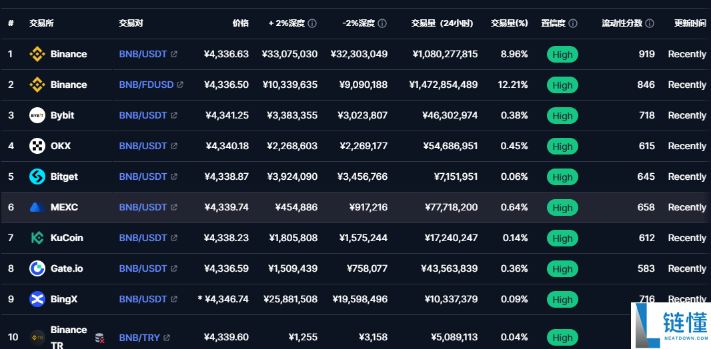Image resolution: width=711 pixels, height=349 pixels.
Task: Click the volume percentage 12.21%
Action: point(513,85)
